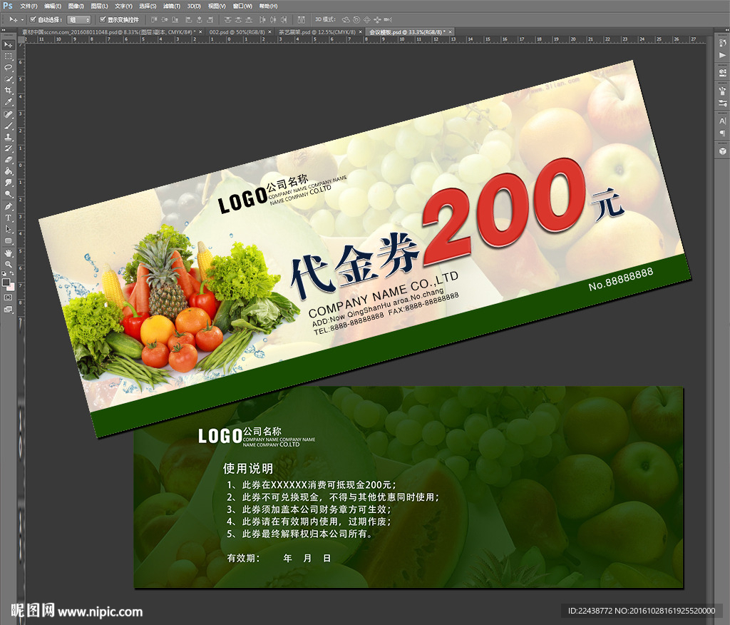730x625 pixels.
Task: Select the Eyedropper tool
Action: tap(8, 103)
